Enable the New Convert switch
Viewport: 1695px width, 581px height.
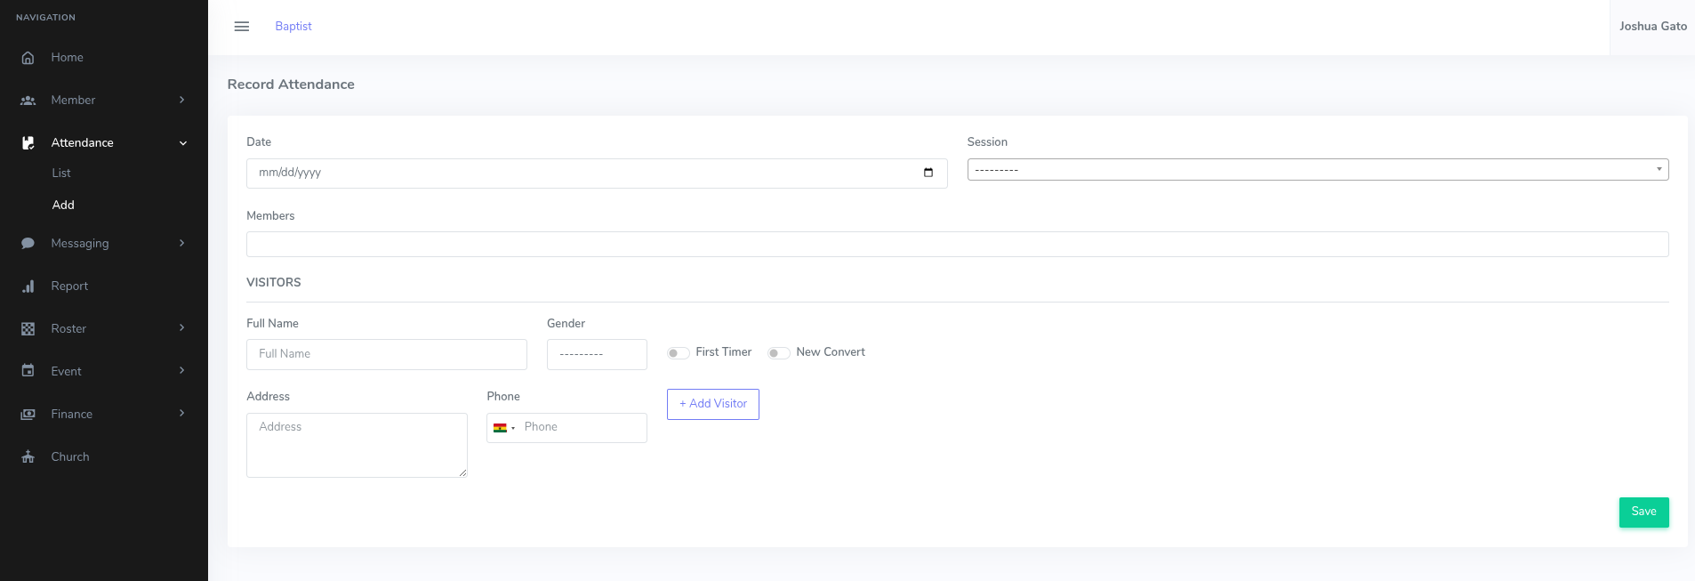coord(779,353)
